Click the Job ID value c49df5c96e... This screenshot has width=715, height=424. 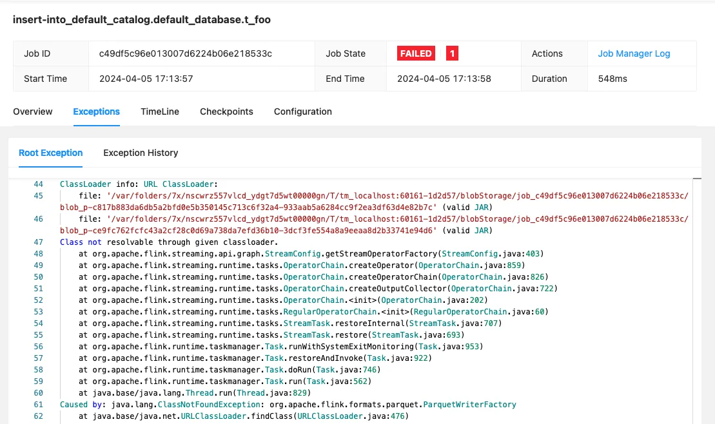185,53
